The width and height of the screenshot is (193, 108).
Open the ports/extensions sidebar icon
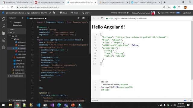[3, 40]
